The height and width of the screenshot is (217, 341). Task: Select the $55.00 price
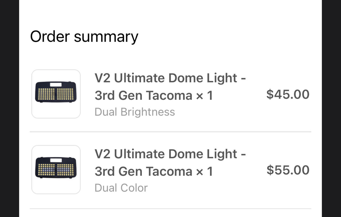(288, 170)
